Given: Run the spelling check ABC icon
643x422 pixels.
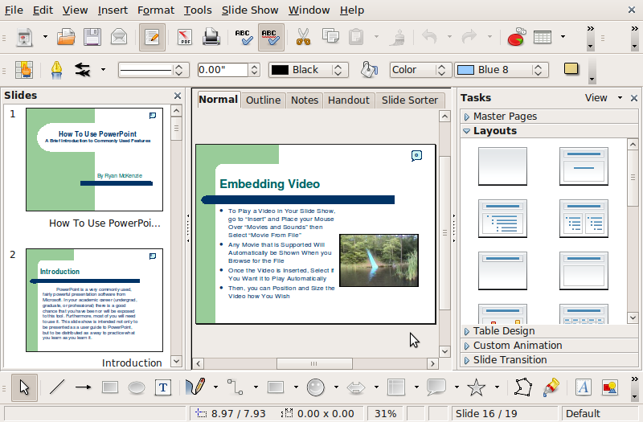Looking at the screenshot, I should click(244, 37).
